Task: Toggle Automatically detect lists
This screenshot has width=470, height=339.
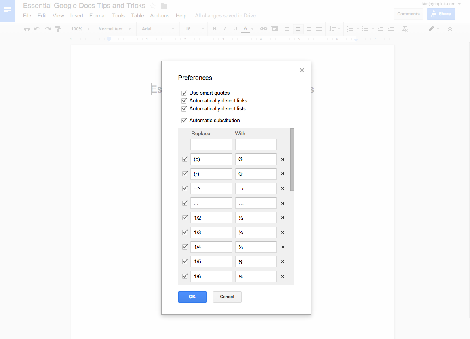Action: (x=184, y=109)
